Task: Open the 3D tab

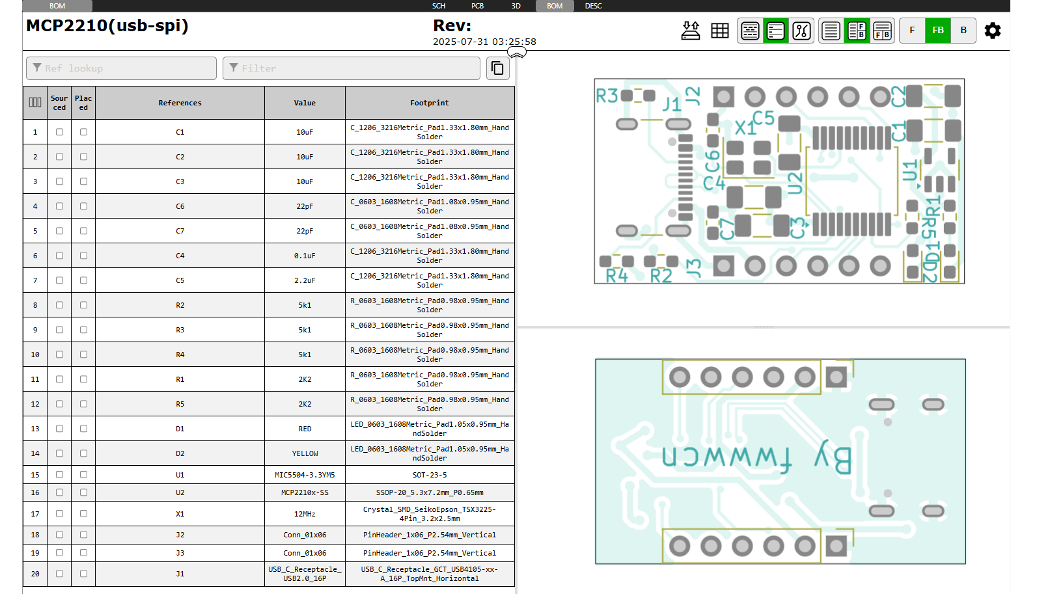Action: click(x=516, y=6)
